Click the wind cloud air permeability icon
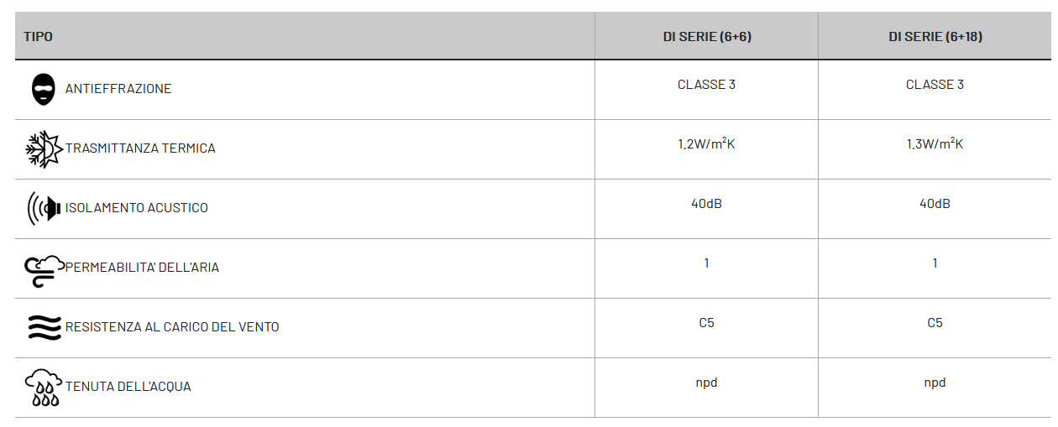Image resolution: width=1058 pixels, height=427 pixels. point(45,268)
